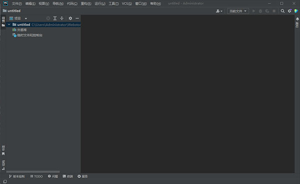
Task: Click the colorful JetBrains Toolbox icon
Action: 296,11
